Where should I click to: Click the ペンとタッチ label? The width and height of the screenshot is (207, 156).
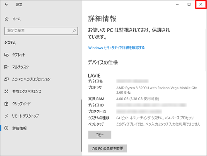point(96,124)
